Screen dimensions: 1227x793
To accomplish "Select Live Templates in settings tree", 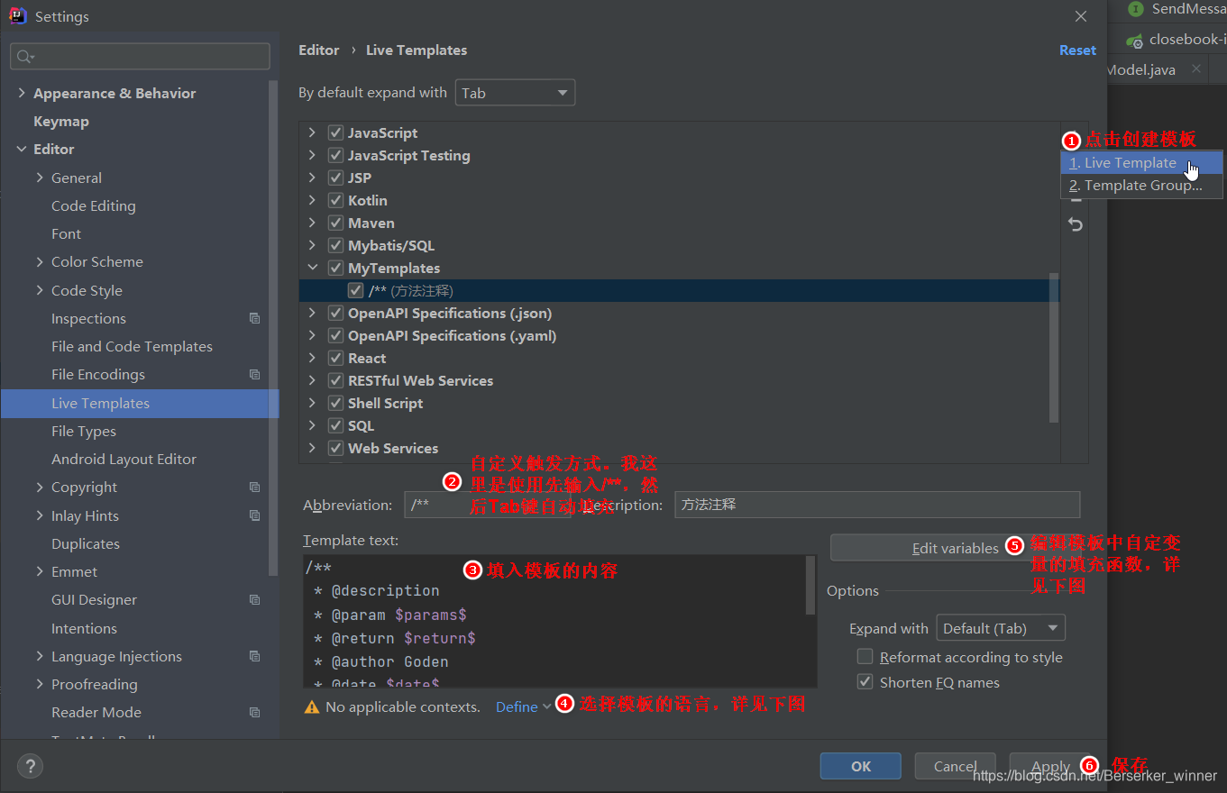I will [x=140, y=403].
